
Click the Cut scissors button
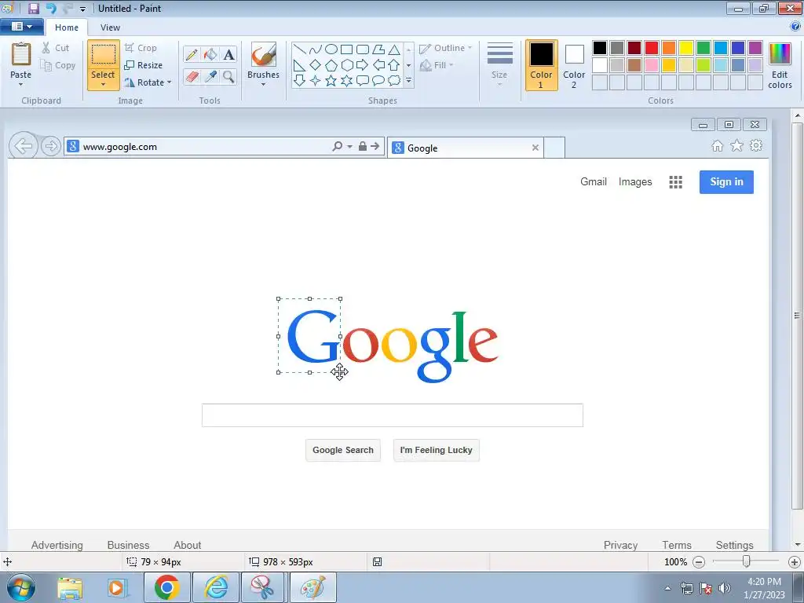pyautogui.click(x=56, y=48)
